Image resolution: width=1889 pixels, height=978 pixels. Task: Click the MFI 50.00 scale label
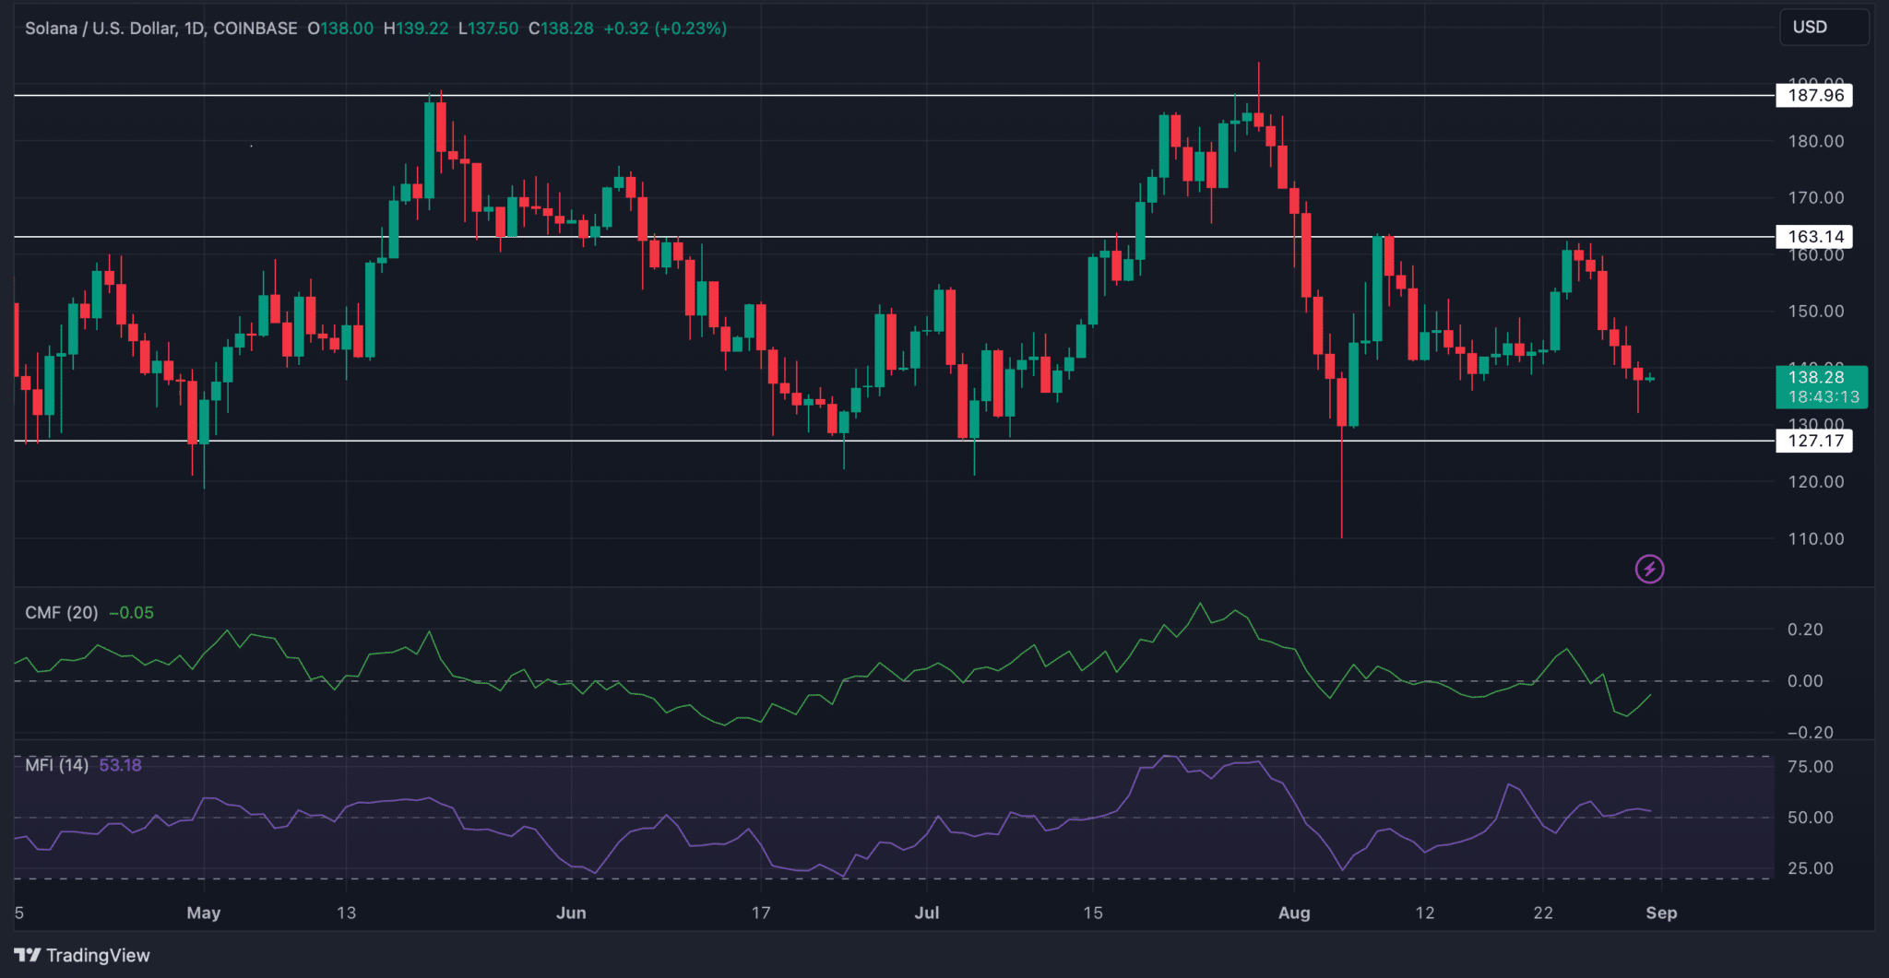[1810, 818]
